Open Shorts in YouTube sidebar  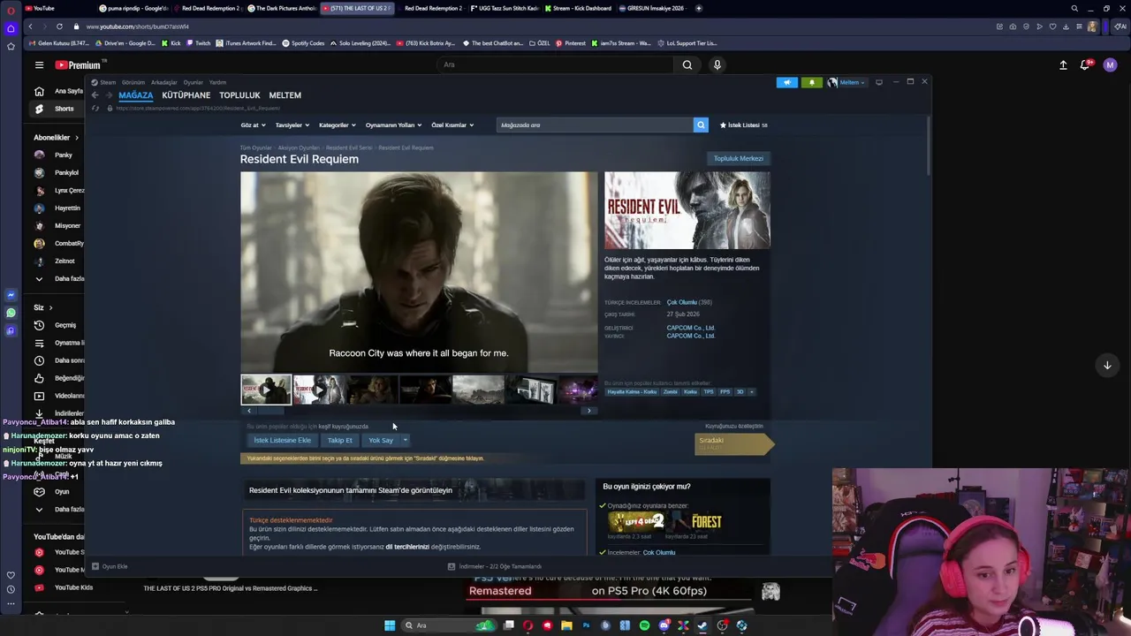57,109
